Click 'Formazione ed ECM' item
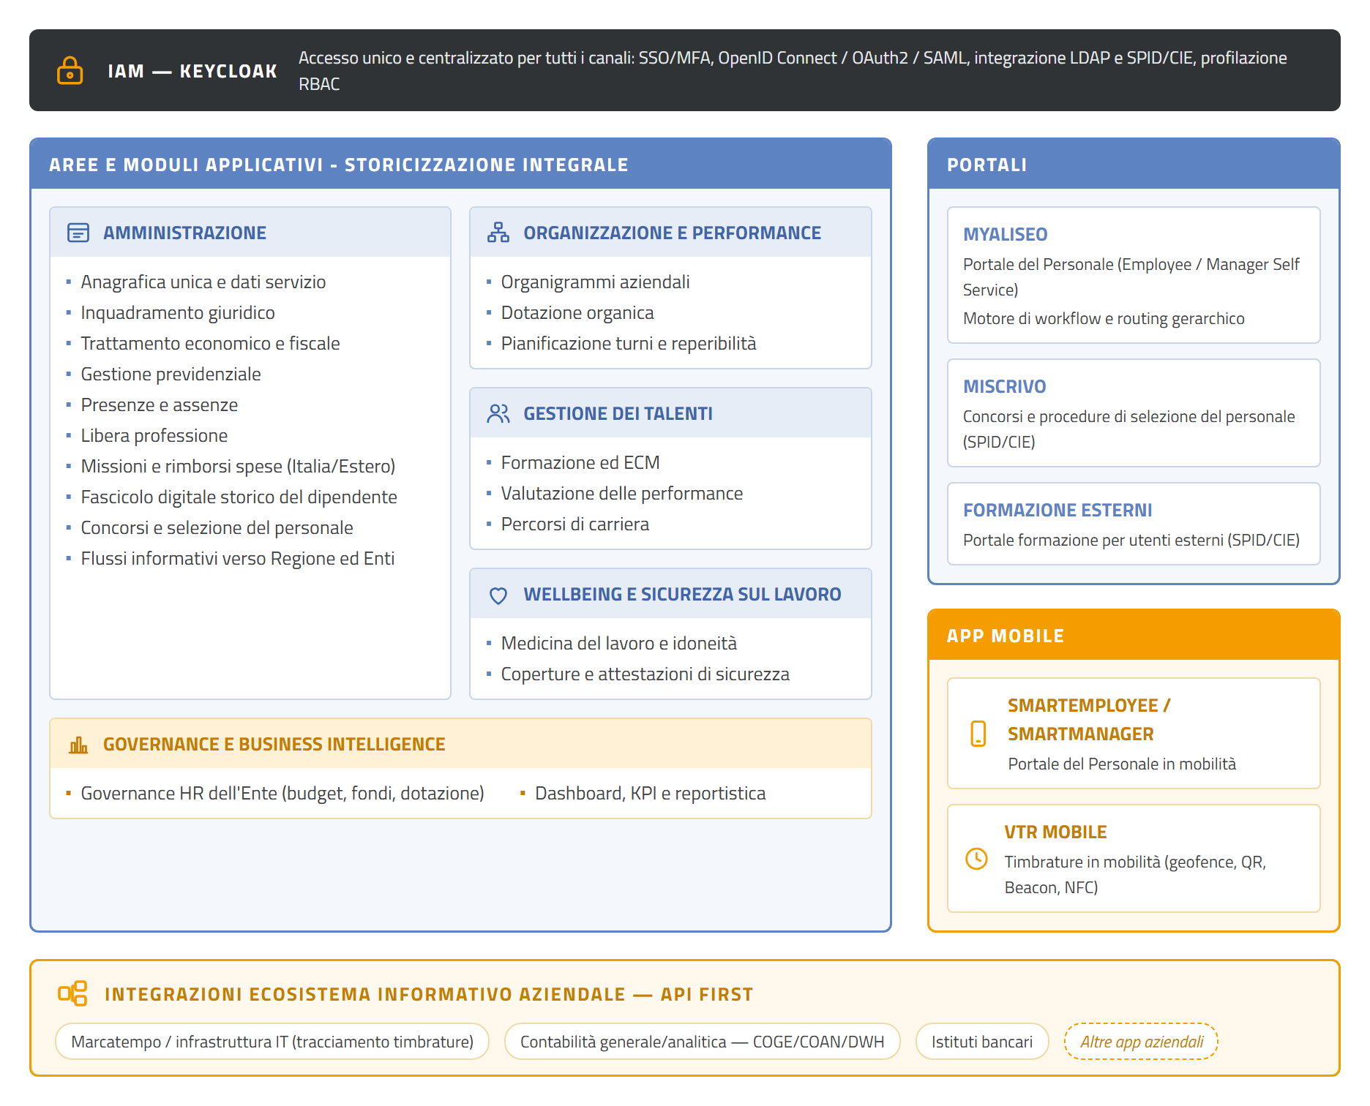Viewport: 1370px width, 1106px height. point(580,462)
